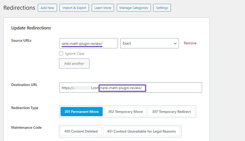This screenshot has width=245, height=141.
Task: Remove the source URL entry
Action: click(190, 43)
